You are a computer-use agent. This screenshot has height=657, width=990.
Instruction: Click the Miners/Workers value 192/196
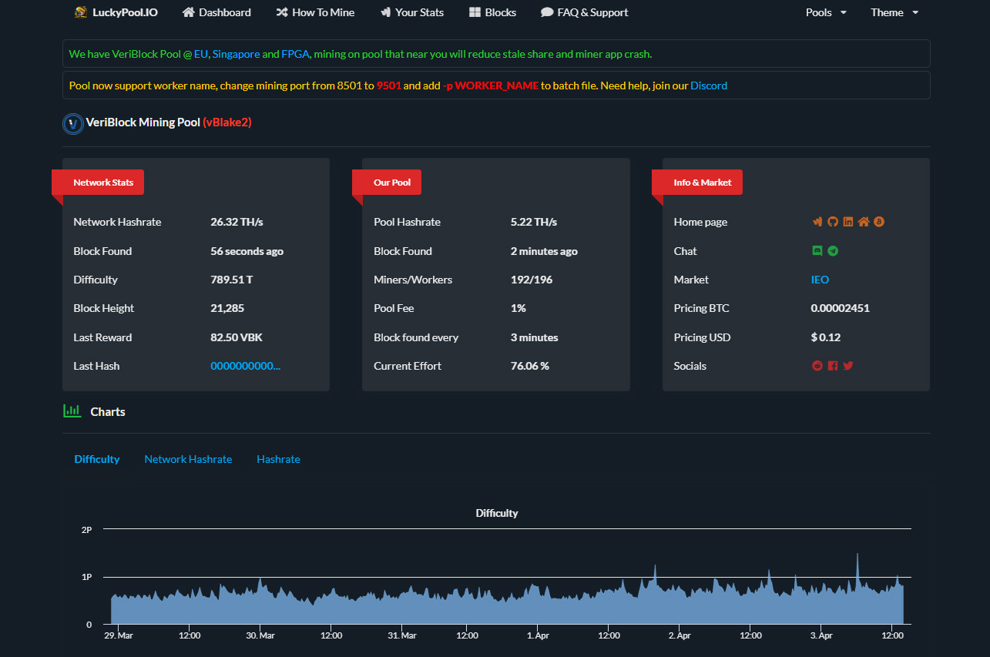pyautogui.click(x=532, y=280)
